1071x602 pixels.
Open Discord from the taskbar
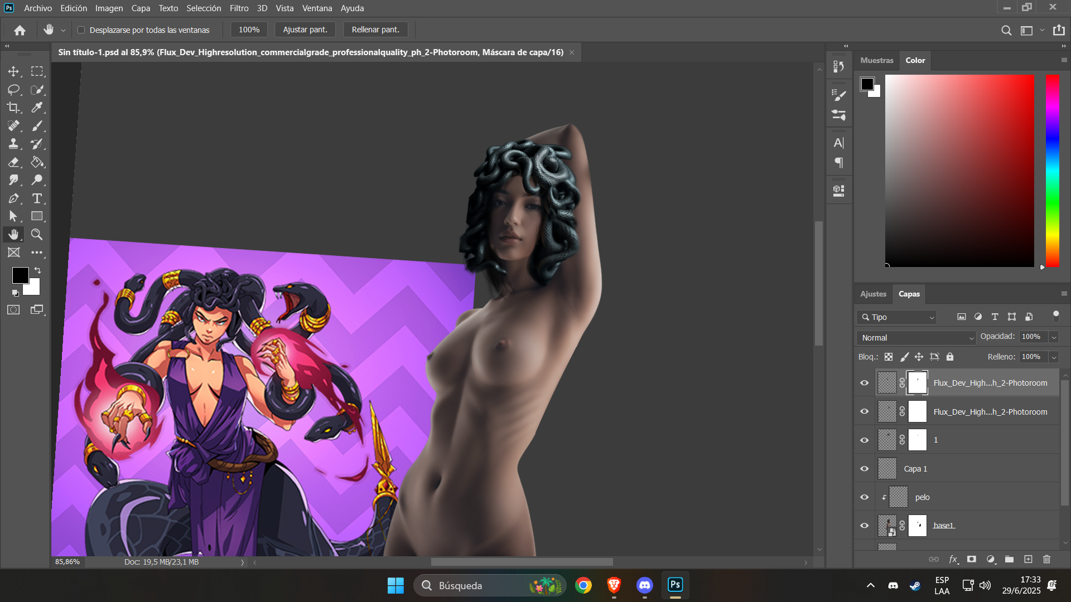pos(645,585)
